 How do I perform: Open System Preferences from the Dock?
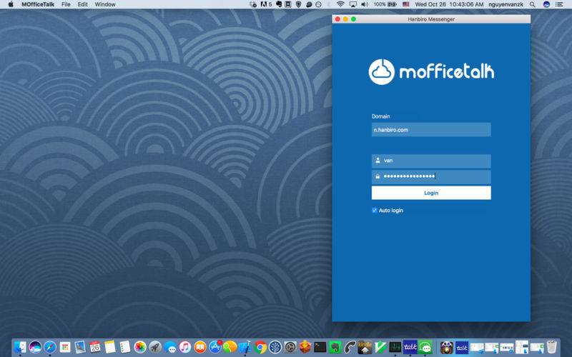click(290, 347)
